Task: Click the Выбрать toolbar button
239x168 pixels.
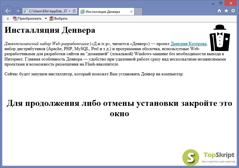Action: [x=59, y=18]
